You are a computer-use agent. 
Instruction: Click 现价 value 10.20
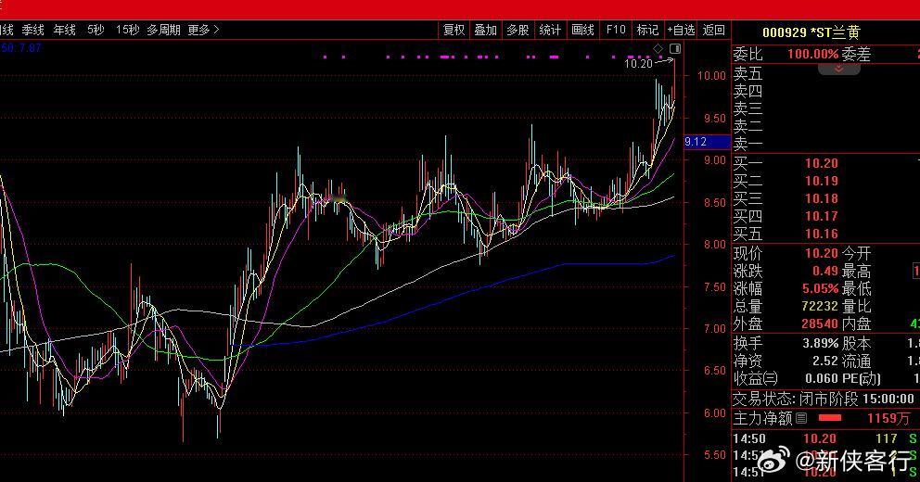click(x=822, y=253)
